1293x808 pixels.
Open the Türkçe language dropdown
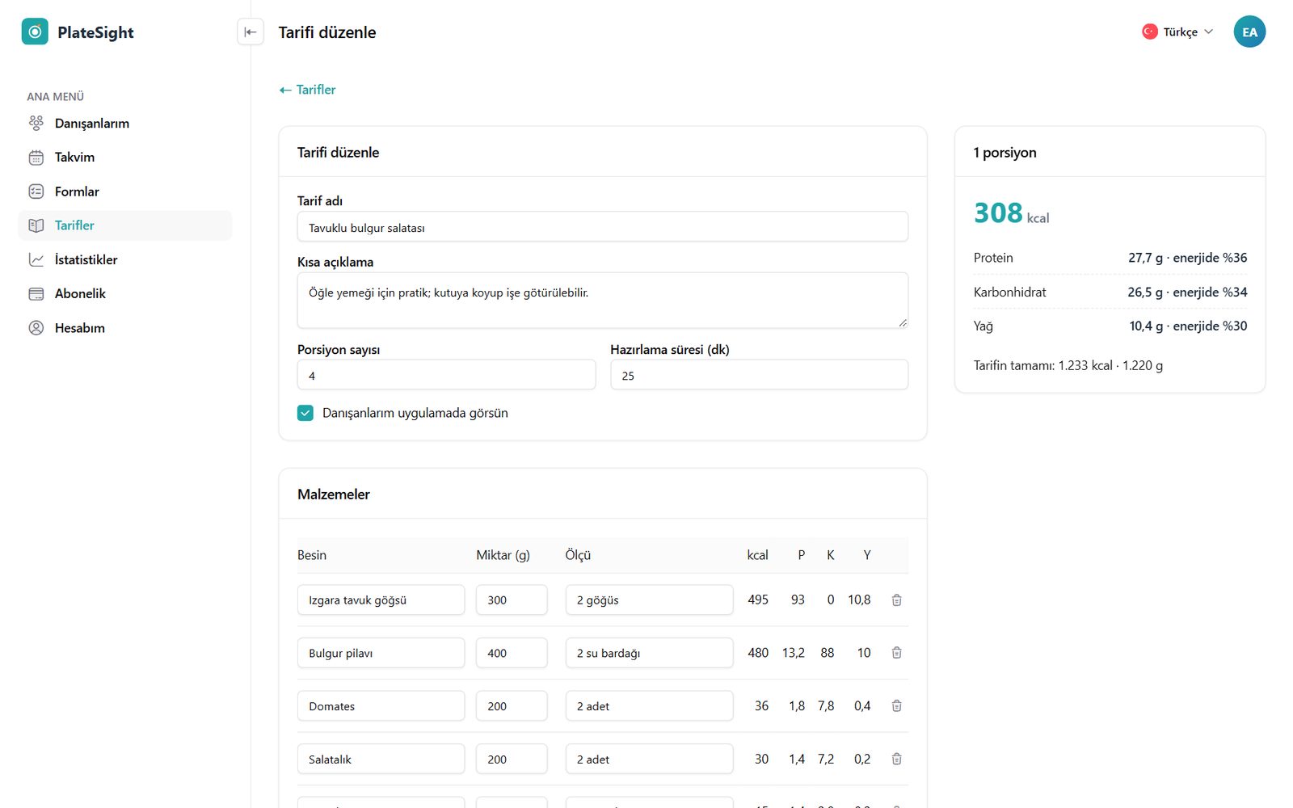1177,32
